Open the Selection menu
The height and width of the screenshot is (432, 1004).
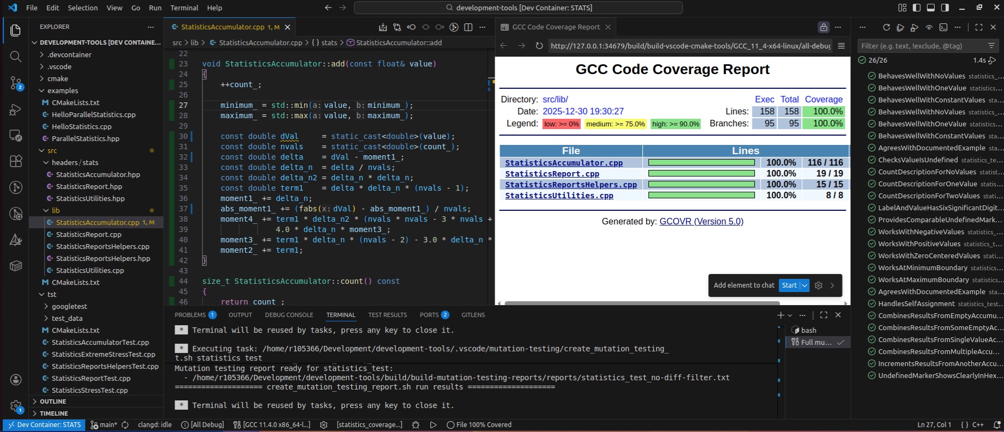[83, 8]
